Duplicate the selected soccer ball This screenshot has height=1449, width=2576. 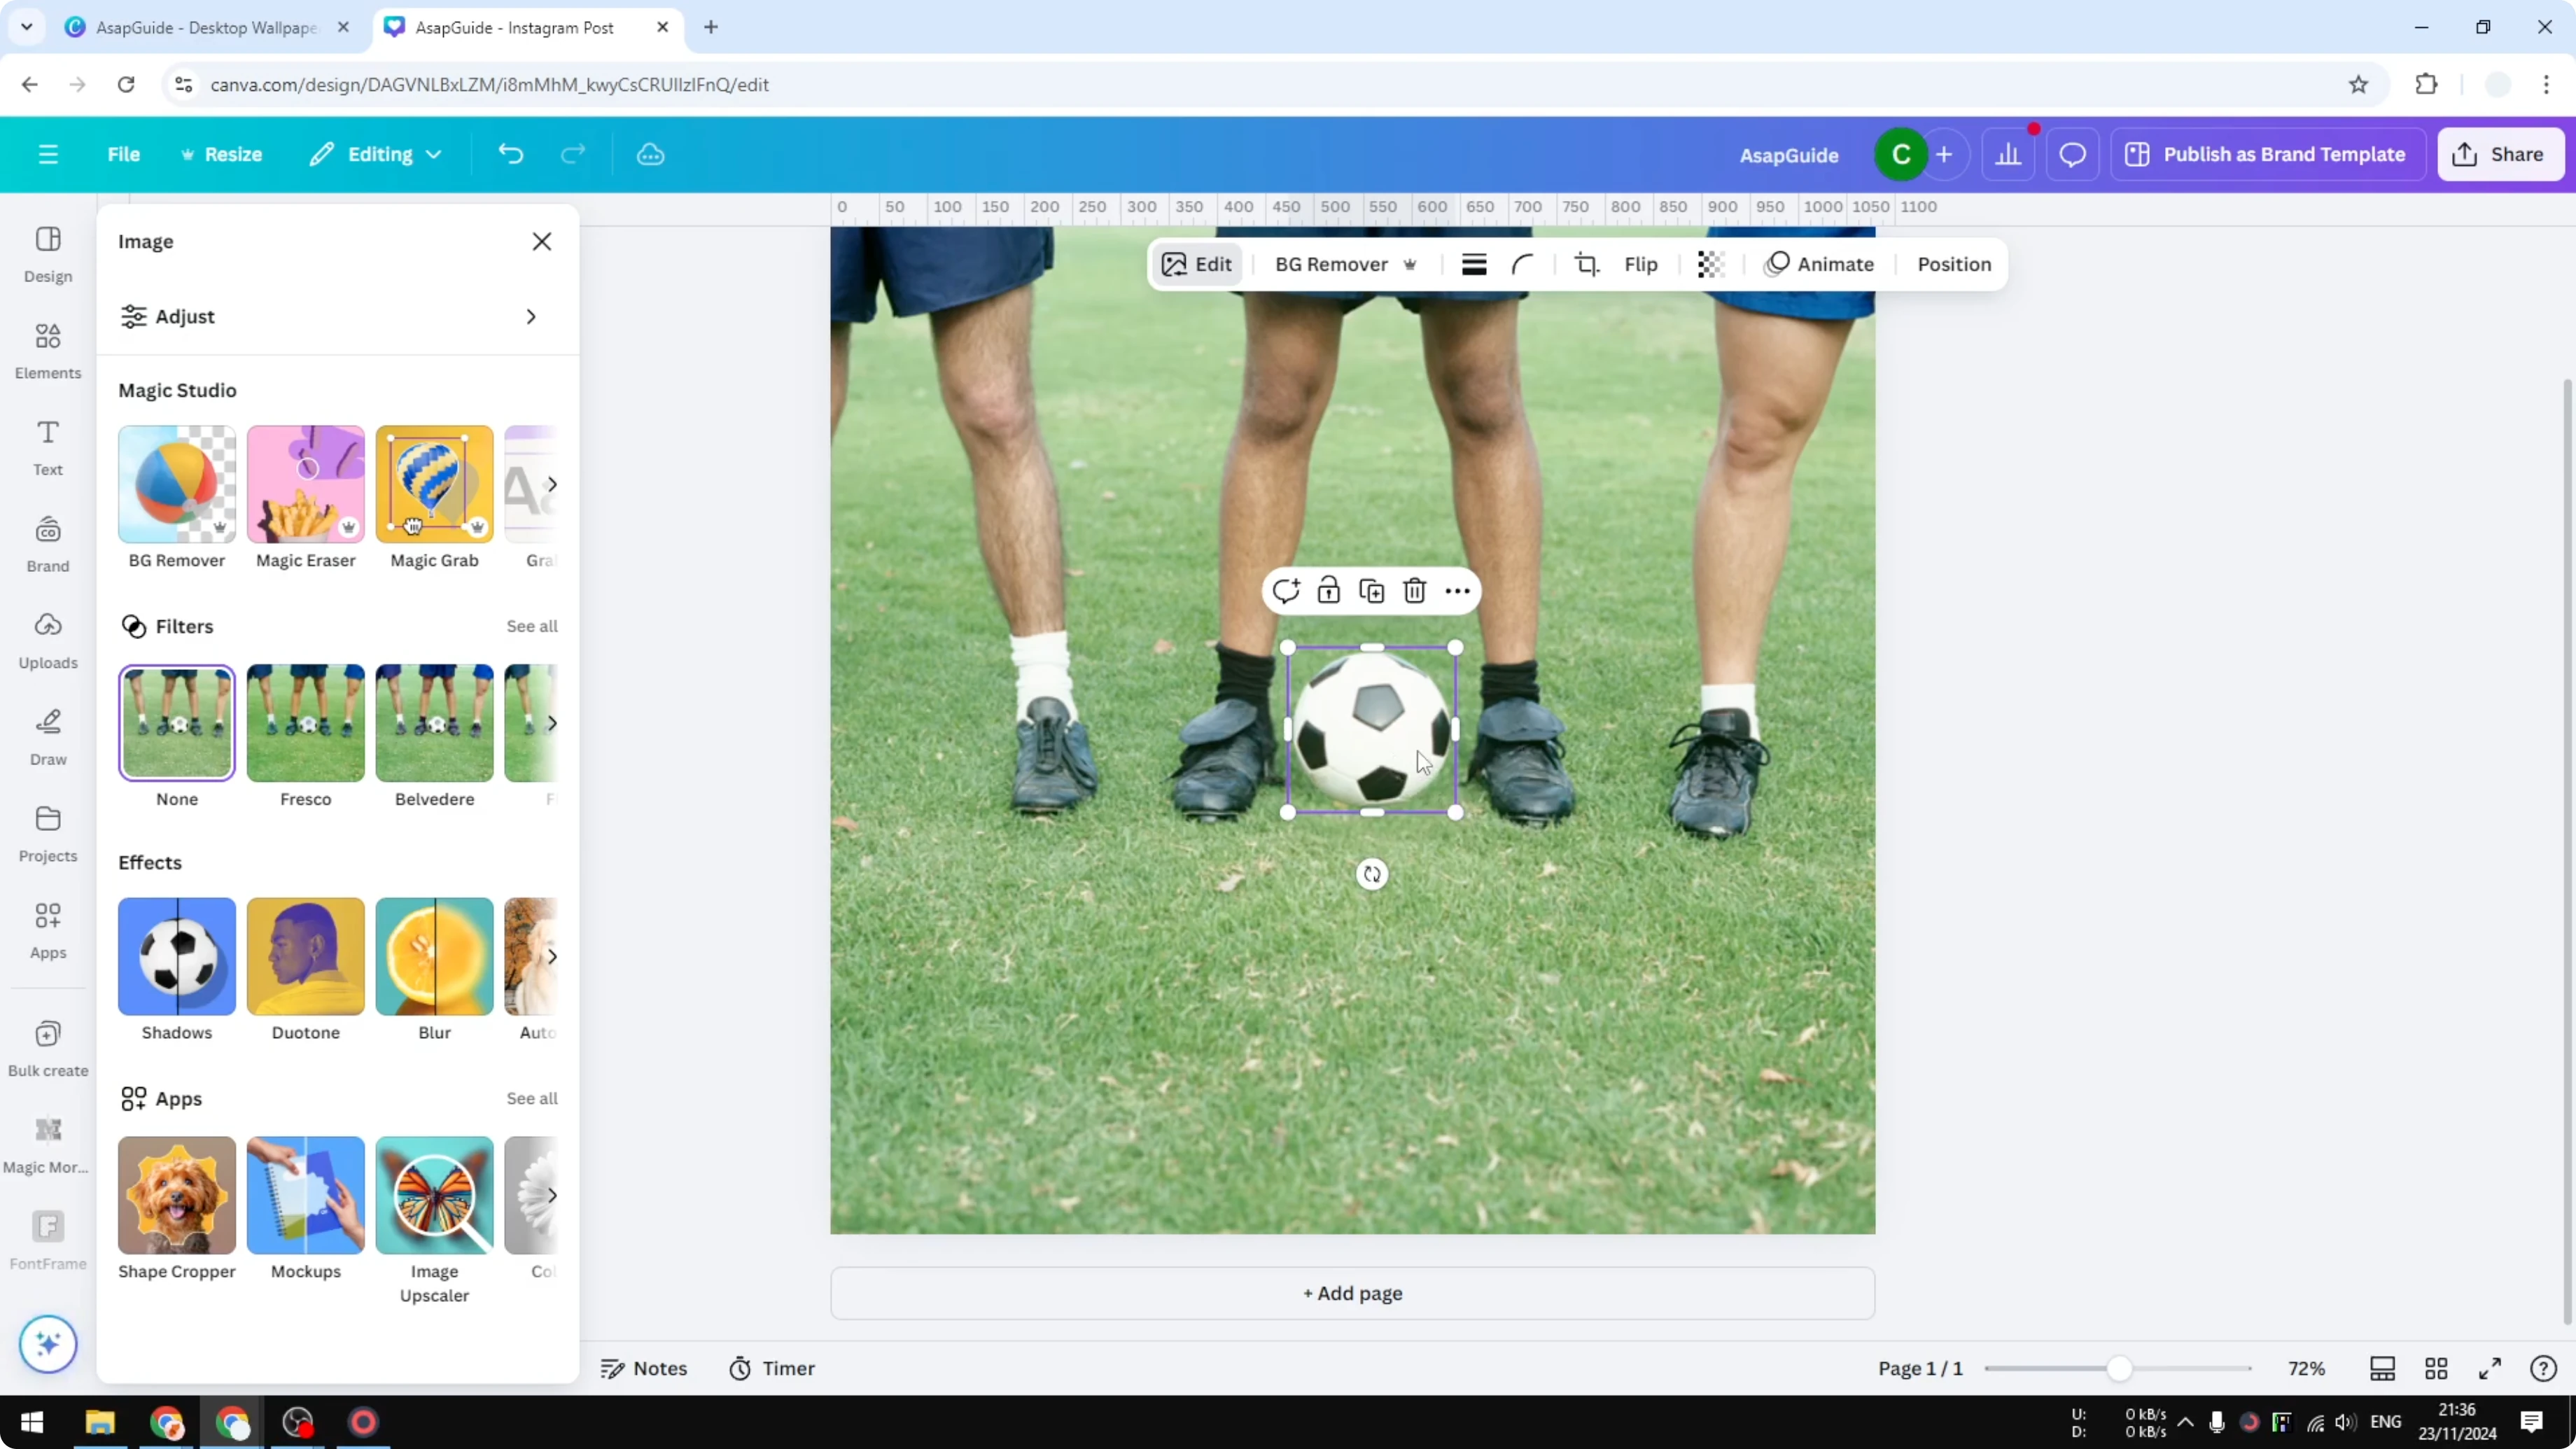point(1372,591)
